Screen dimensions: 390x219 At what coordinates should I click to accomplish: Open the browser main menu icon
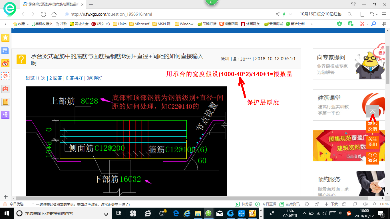[x=383, y=14]
